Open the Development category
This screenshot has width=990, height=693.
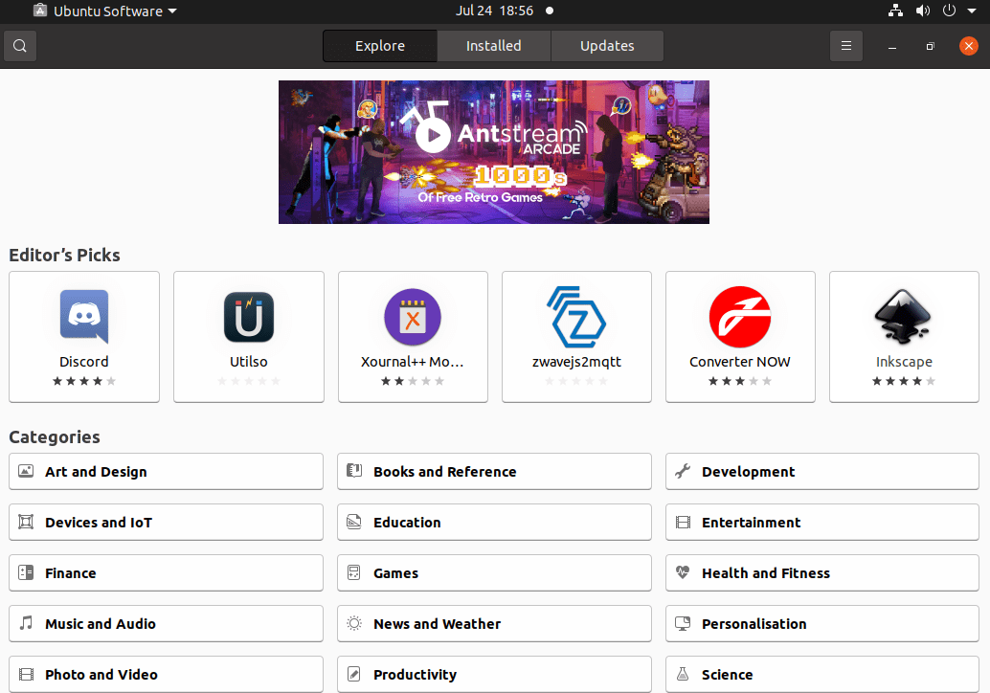click(821, 471)
